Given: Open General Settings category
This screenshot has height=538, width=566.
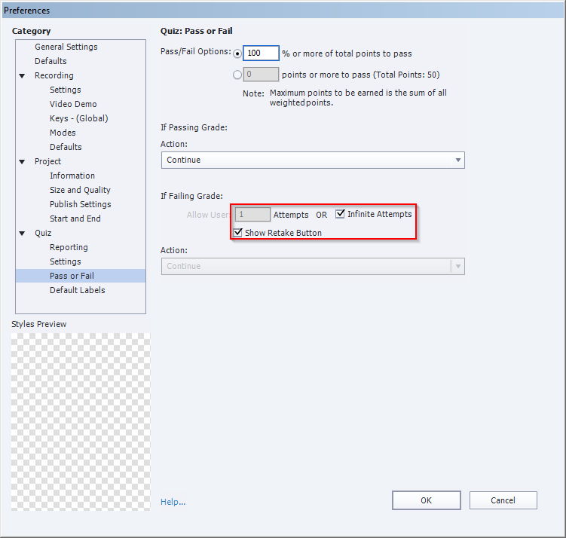Looking at the screenshot, I should pyautogui.click(x=66, y=47).
